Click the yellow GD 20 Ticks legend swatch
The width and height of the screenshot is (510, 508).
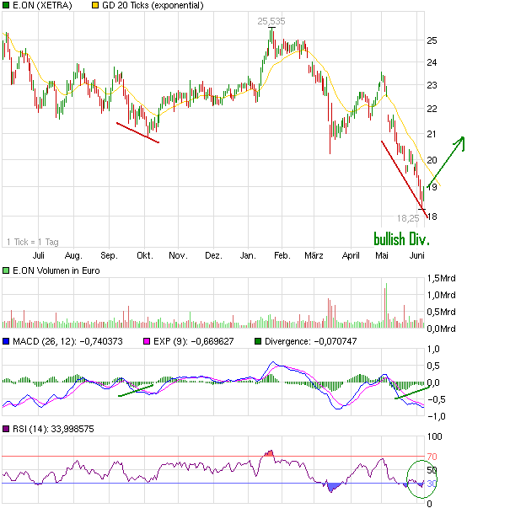coord(95,5)
